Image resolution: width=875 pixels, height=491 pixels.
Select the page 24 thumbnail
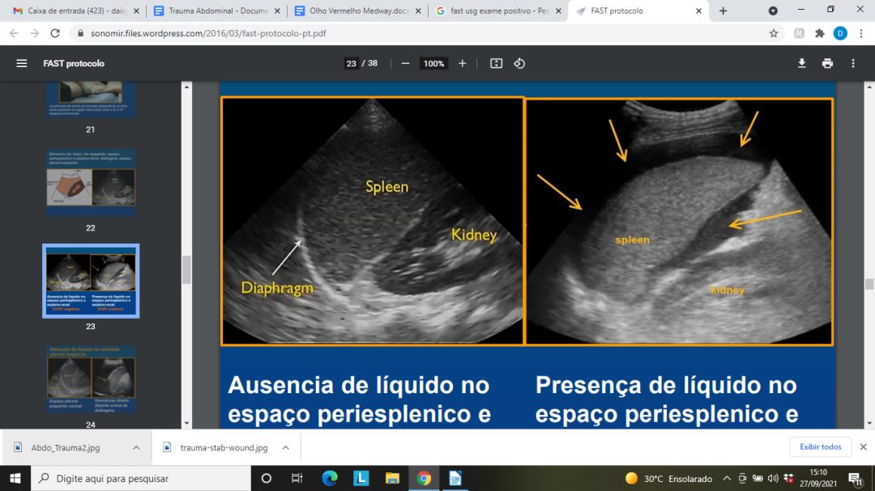pyautogui.click(x=91, y=378)
